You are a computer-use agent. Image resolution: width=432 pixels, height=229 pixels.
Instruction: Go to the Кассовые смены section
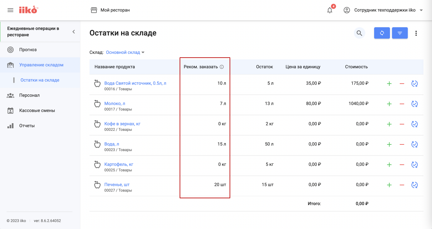(37, 111)
